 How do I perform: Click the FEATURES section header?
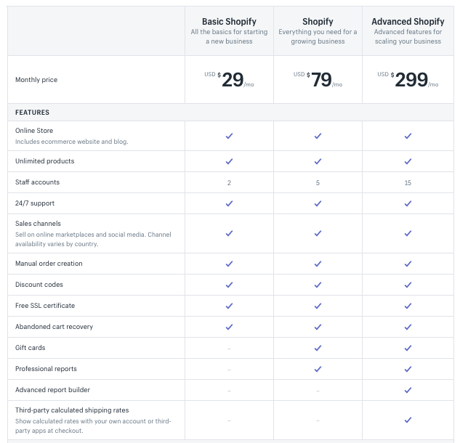click(32, 113)
